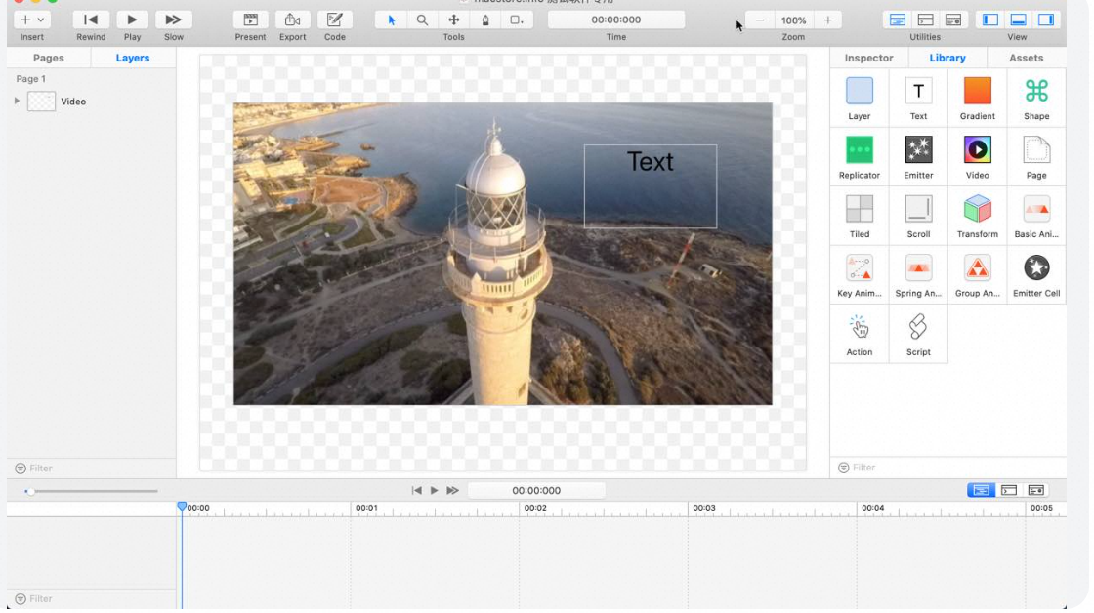Switch to the Inspector tab
The height and width of the screenshot is (613, 1094).
[x=868, y=58]
